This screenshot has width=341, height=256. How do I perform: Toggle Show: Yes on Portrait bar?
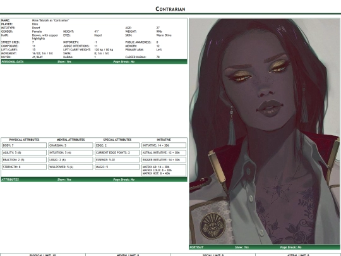click(242, 247)
